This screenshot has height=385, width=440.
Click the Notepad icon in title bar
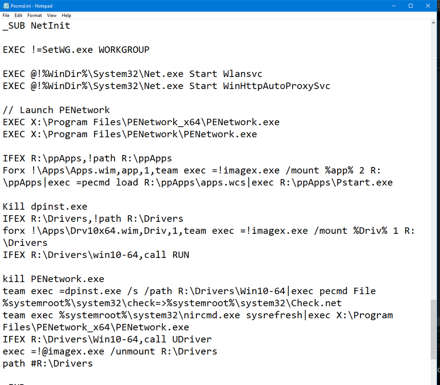[6, 6]
